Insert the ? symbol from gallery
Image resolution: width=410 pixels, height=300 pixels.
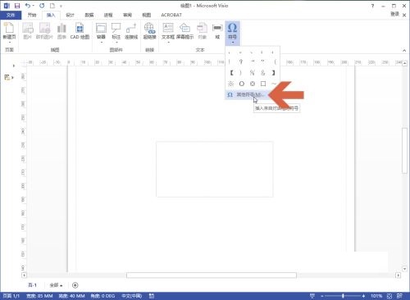(x=241, y=61)
